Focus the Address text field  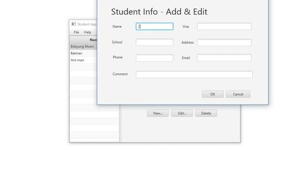point(224,43)
